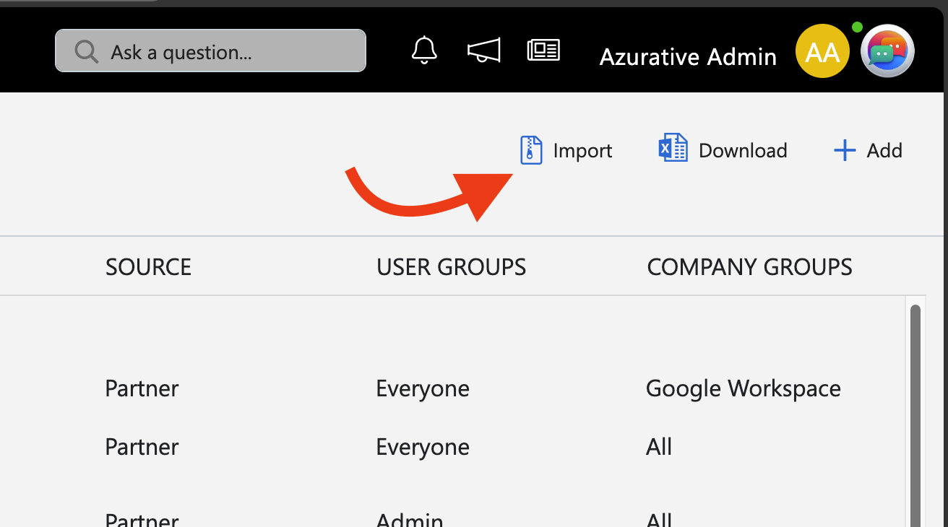Sort by the SOURCE column header

pyautogui.click(x=148, y=267)
